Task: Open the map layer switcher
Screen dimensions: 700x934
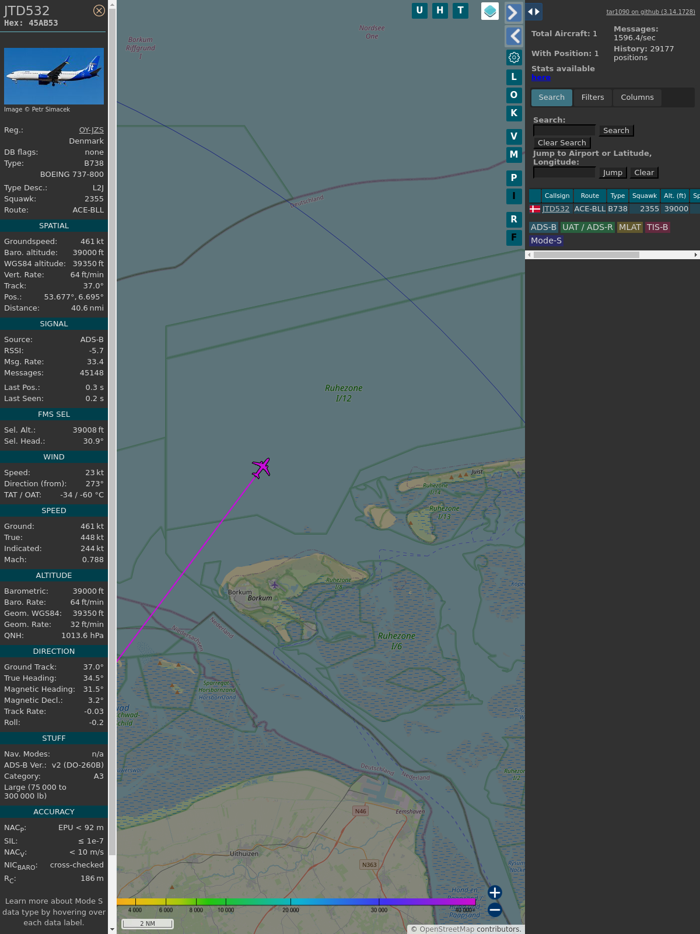Action: [x=490, y=11]
